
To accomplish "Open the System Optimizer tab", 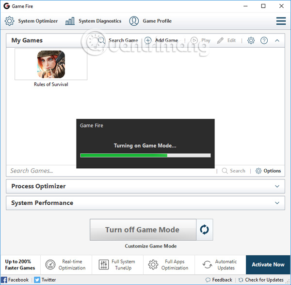I will click(x=32, y=21).
